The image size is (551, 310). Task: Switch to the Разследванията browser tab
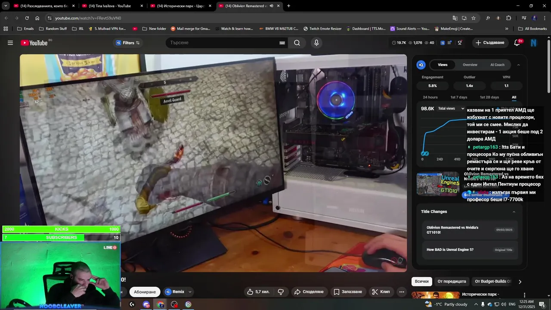(x=42, y=6)
